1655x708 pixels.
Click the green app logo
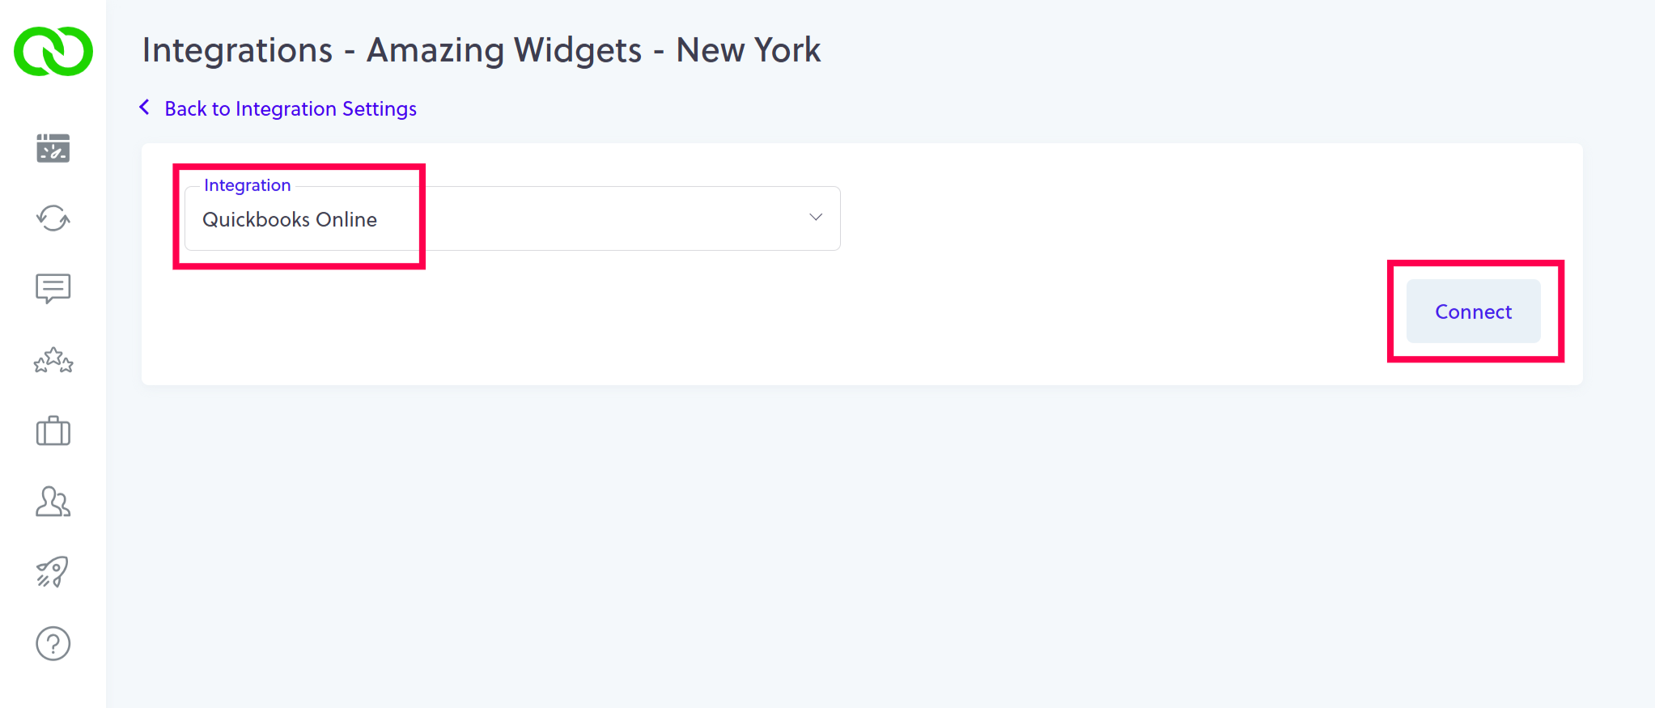[x=53, y=51]
